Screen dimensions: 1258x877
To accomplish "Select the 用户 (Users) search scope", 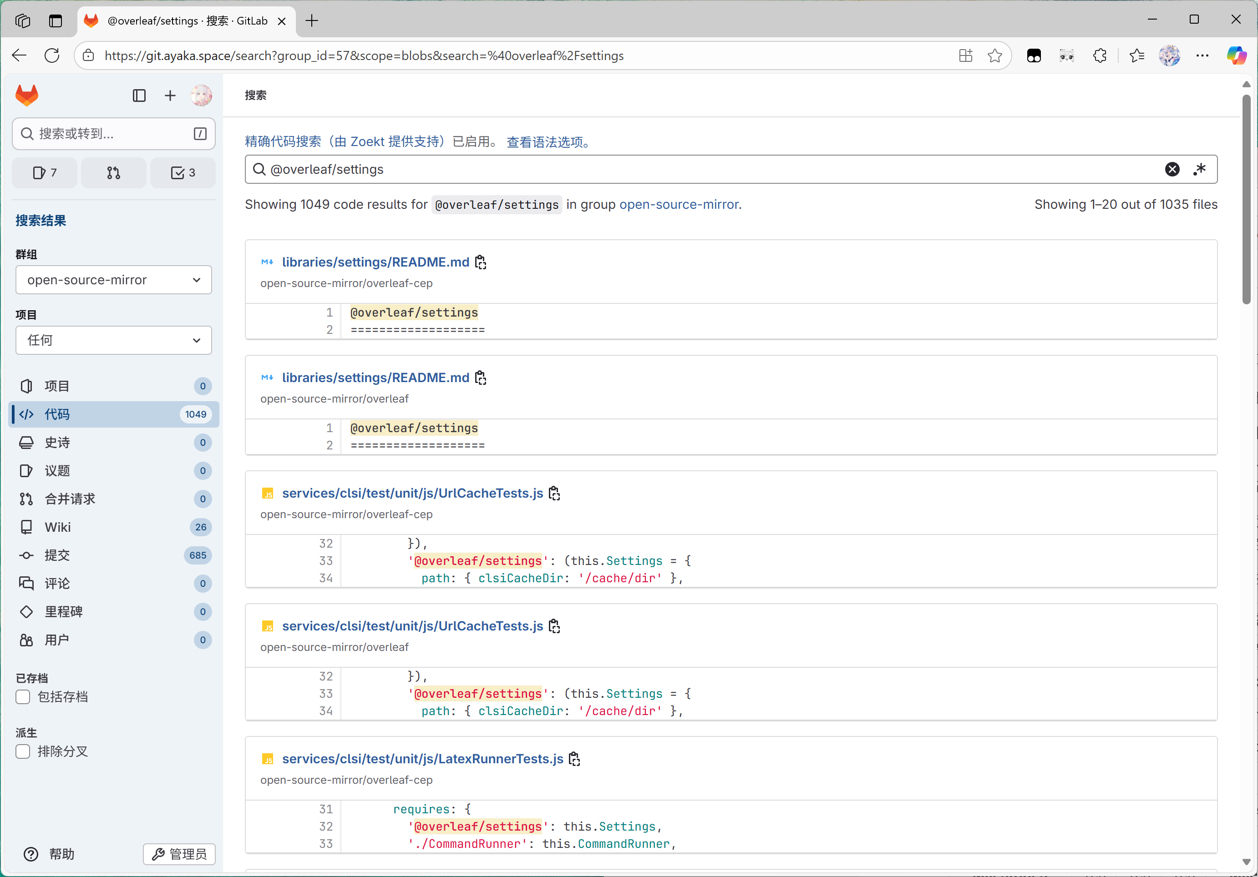I will (x=114, y=640).
